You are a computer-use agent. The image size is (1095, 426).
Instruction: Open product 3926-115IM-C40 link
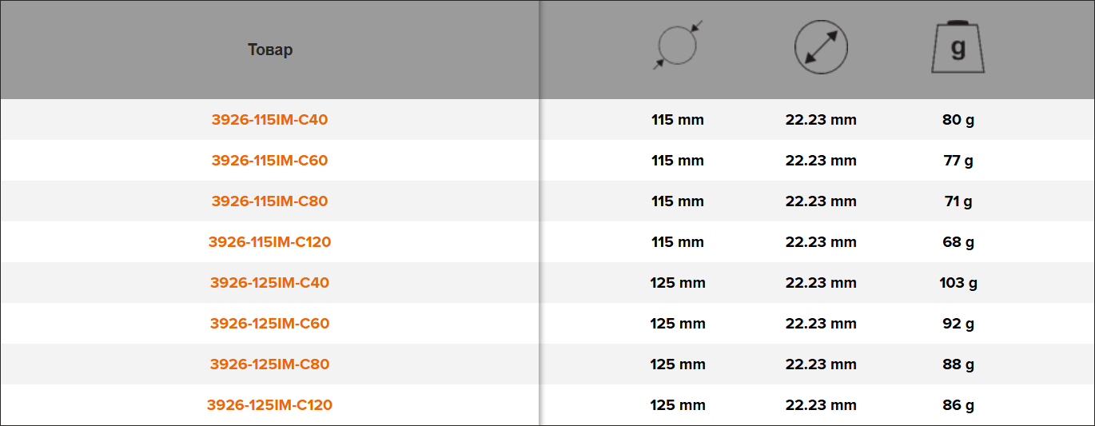pos(270,120)
